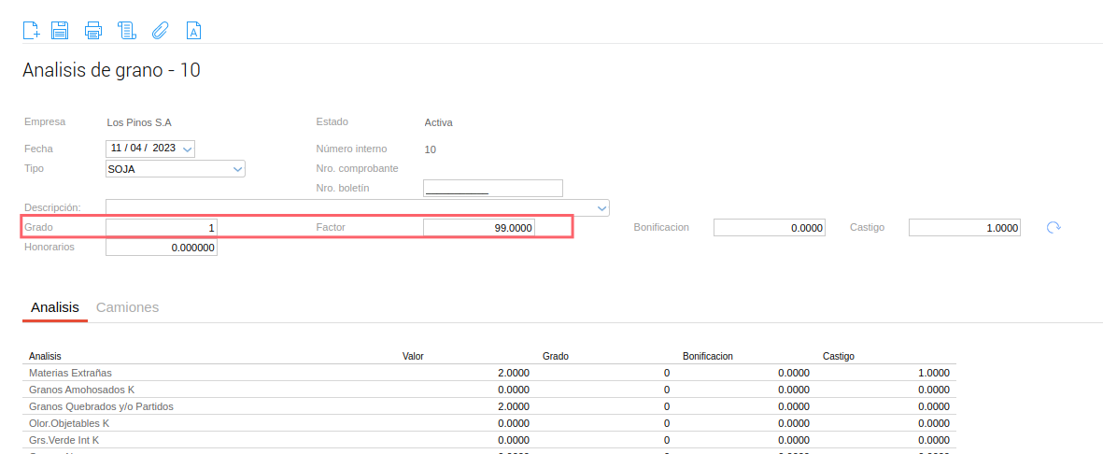Expand the Tipo dropdown showing SOJA

(x=237, y=169)
